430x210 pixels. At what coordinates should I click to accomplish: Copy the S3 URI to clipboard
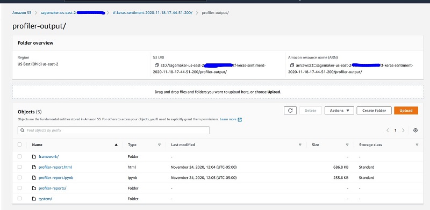156,66
